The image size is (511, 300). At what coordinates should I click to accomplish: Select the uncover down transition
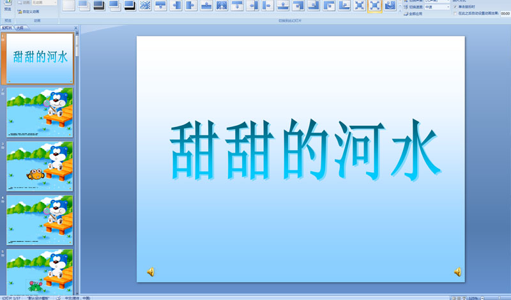pos(237,5)
